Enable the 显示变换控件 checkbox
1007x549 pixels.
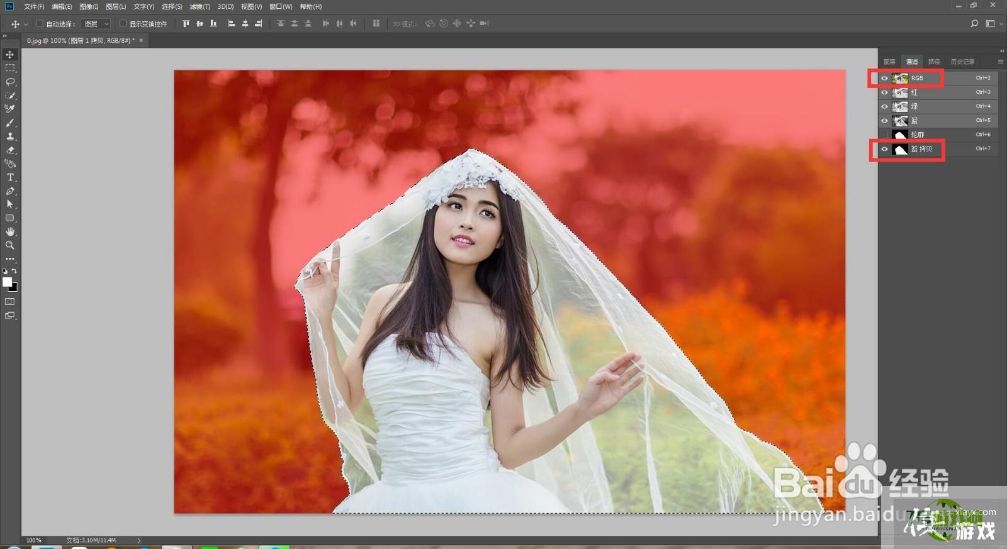(123, 24)
